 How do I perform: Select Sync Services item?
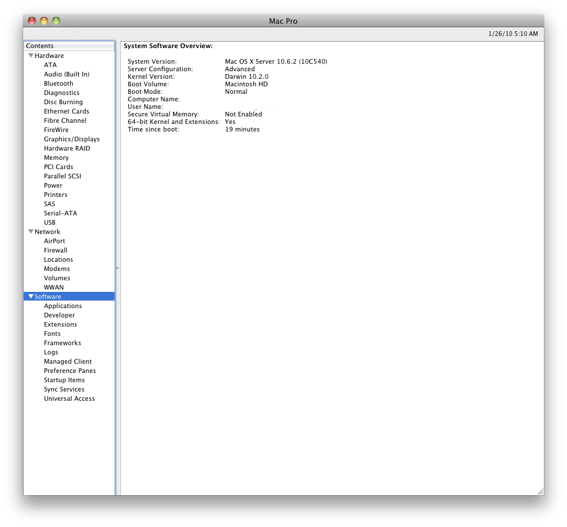coord(64,389)
